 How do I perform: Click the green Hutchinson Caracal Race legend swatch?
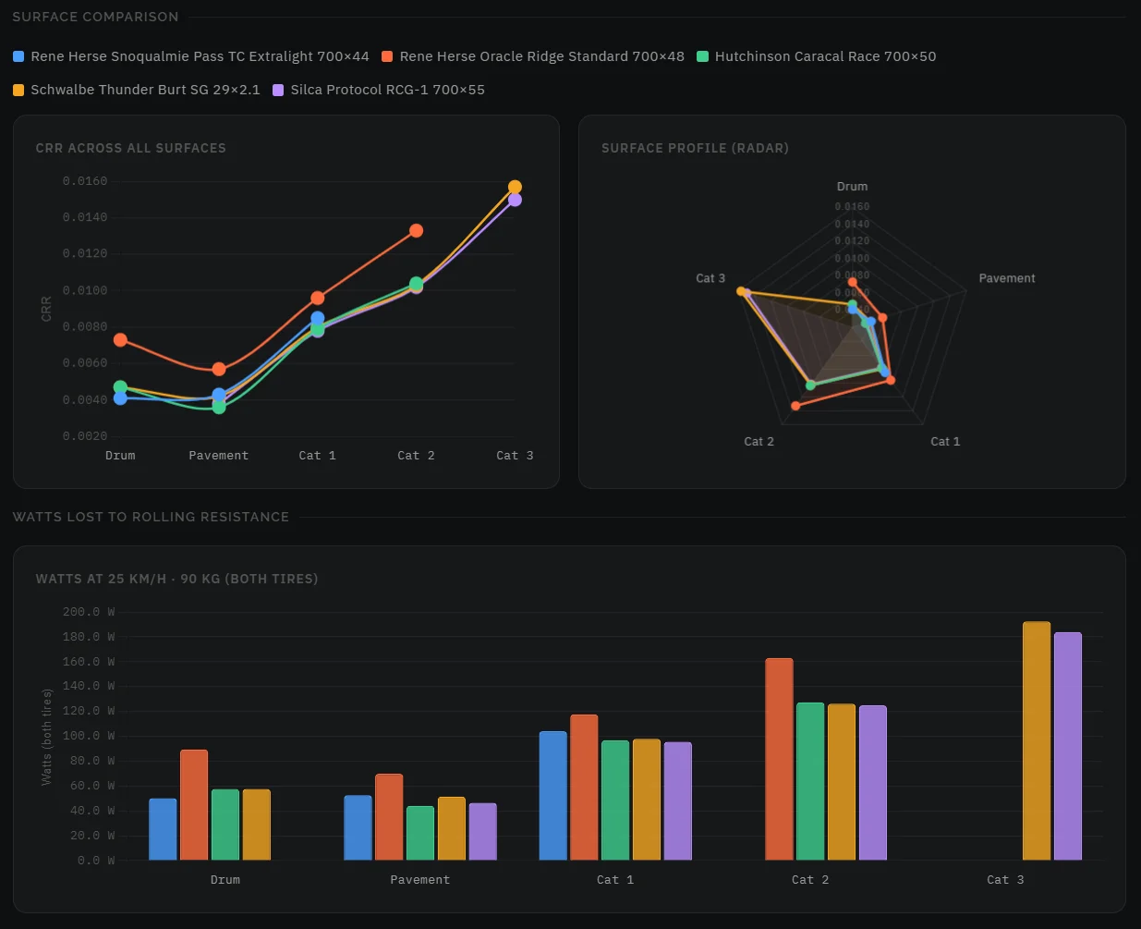(x=702, y=56)
